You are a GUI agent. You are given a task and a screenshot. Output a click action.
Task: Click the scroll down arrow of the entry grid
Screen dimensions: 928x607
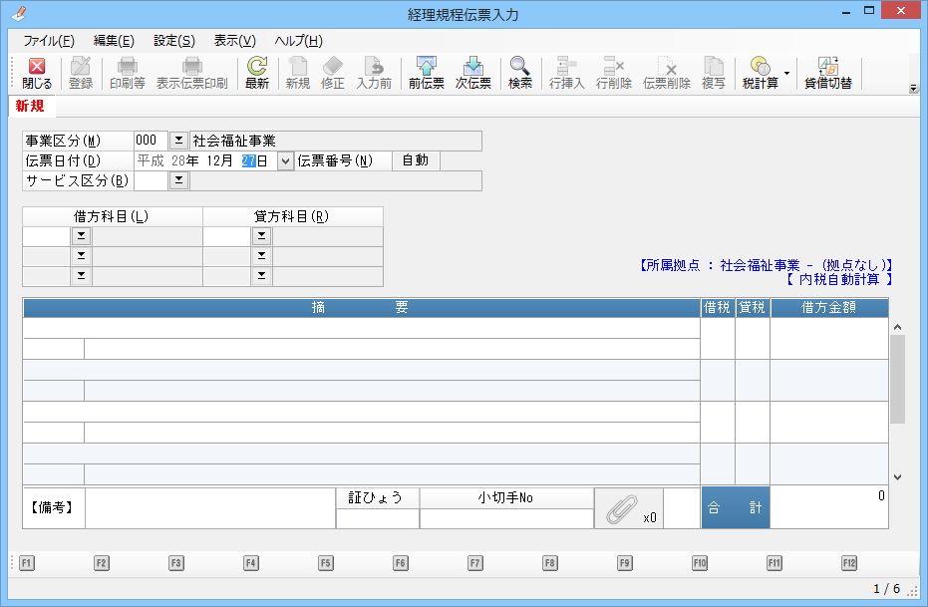[896, 476]
